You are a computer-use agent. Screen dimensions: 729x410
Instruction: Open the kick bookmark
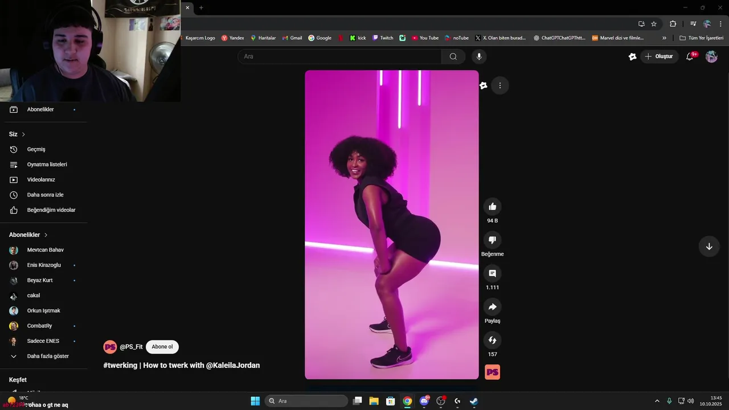(358, 38)
